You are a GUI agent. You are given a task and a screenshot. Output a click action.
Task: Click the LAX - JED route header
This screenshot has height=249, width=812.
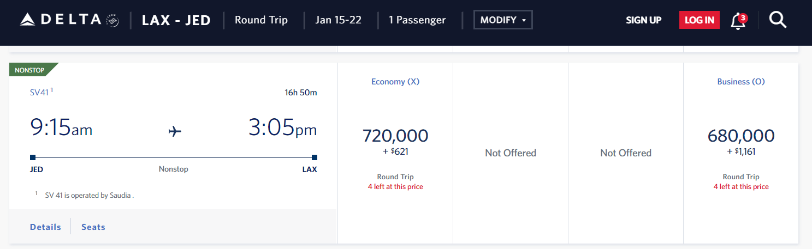(x=176, y=20)
